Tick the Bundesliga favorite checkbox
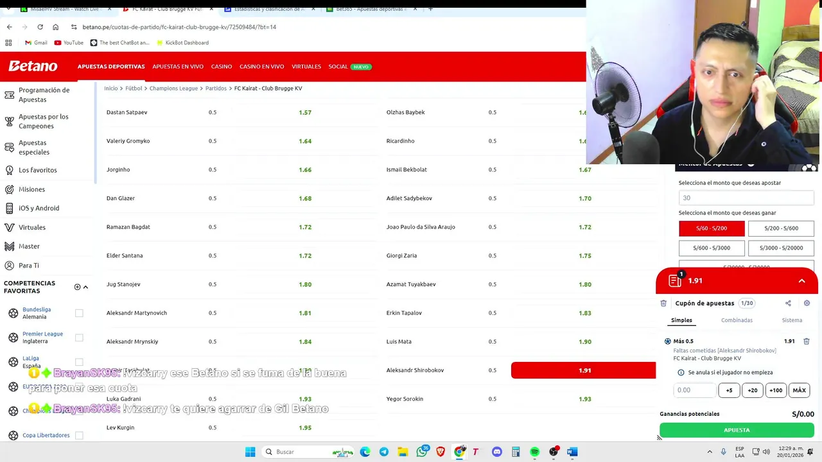The width and height of the screenshot is (822, 462). [x=79, y=313]
